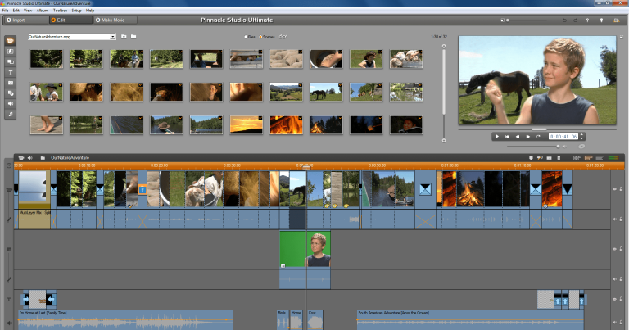
Task: Switch to storyboard view icon
Action: pyautogui.click(x=577, y=158)
